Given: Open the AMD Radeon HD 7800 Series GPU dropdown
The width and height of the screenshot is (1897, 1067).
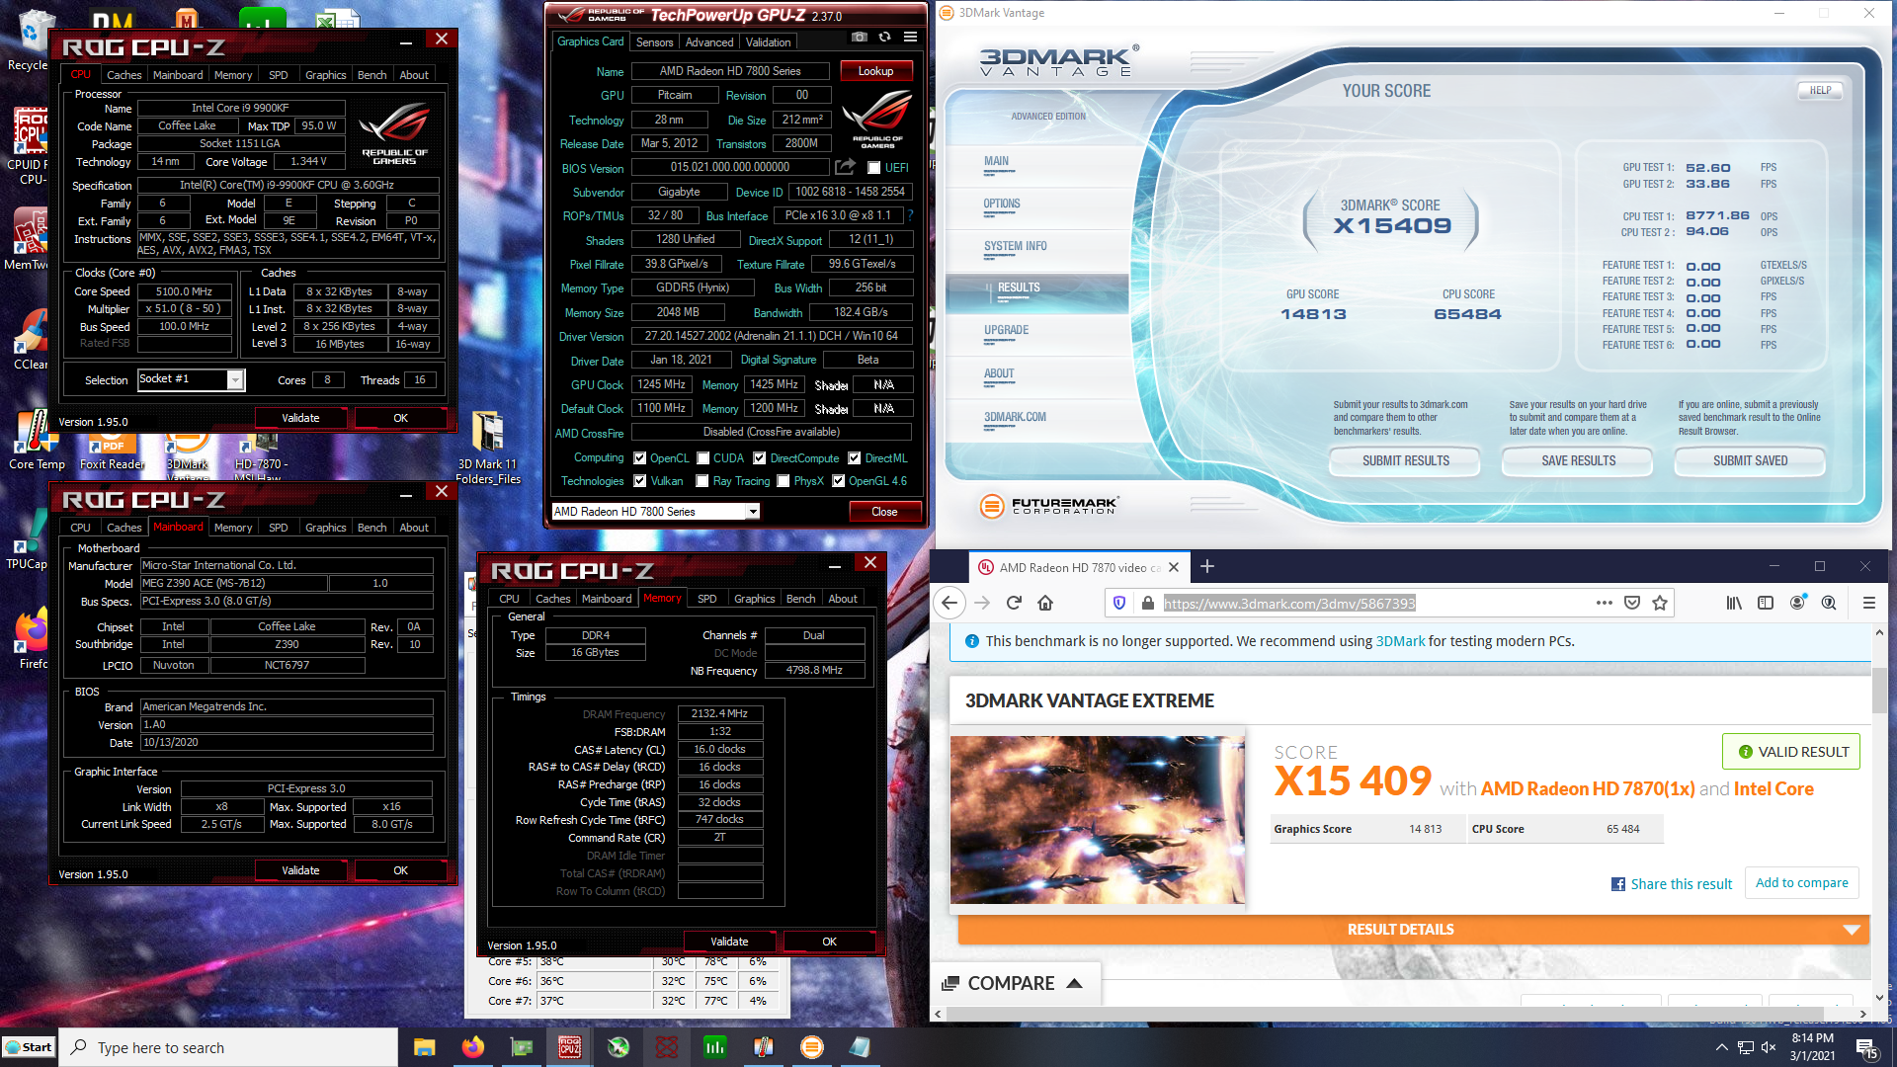Looking at the screenshot, I should 753,512.
